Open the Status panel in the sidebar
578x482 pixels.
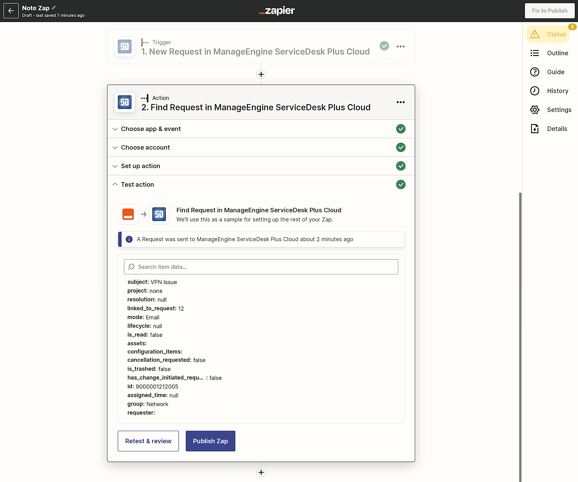(549, 34)
